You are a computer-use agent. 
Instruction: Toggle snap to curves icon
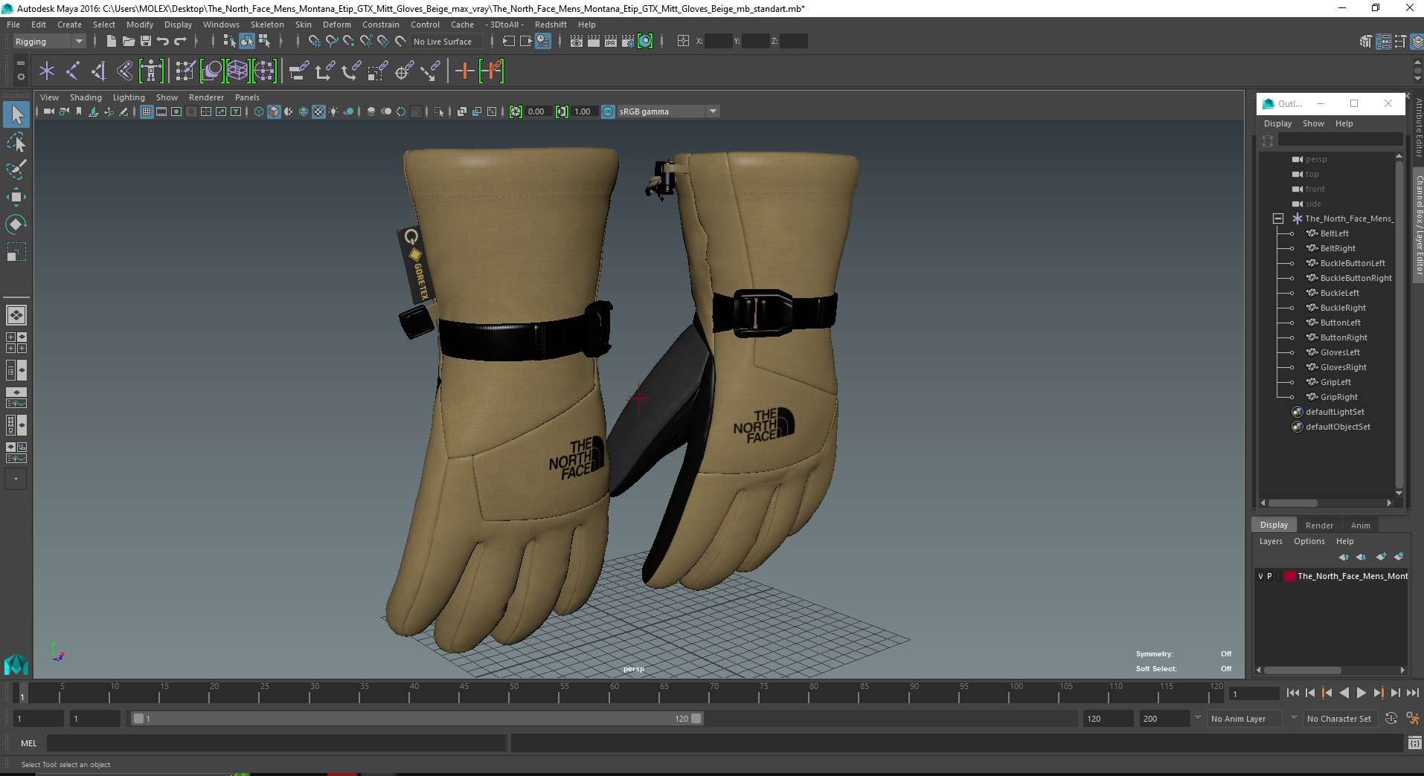tap(332, 42)
